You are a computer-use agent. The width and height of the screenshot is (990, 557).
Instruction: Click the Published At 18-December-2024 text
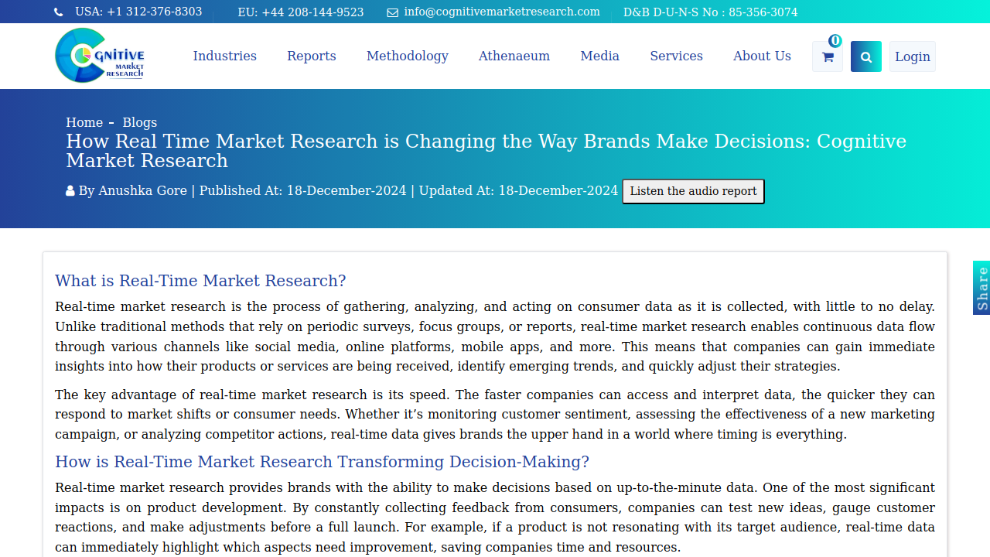pos(303,190)
